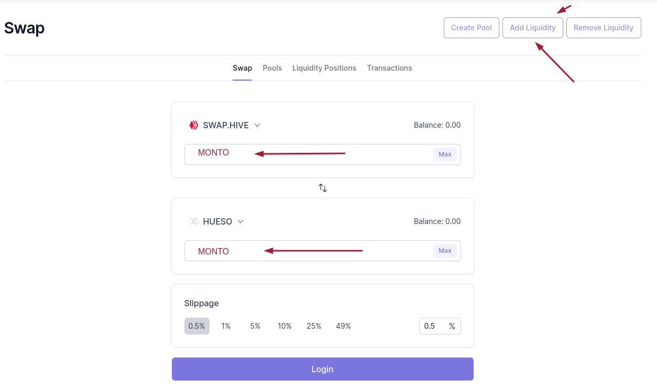
Task: Click the Swap page title
Action: click(x=25, y=28)
